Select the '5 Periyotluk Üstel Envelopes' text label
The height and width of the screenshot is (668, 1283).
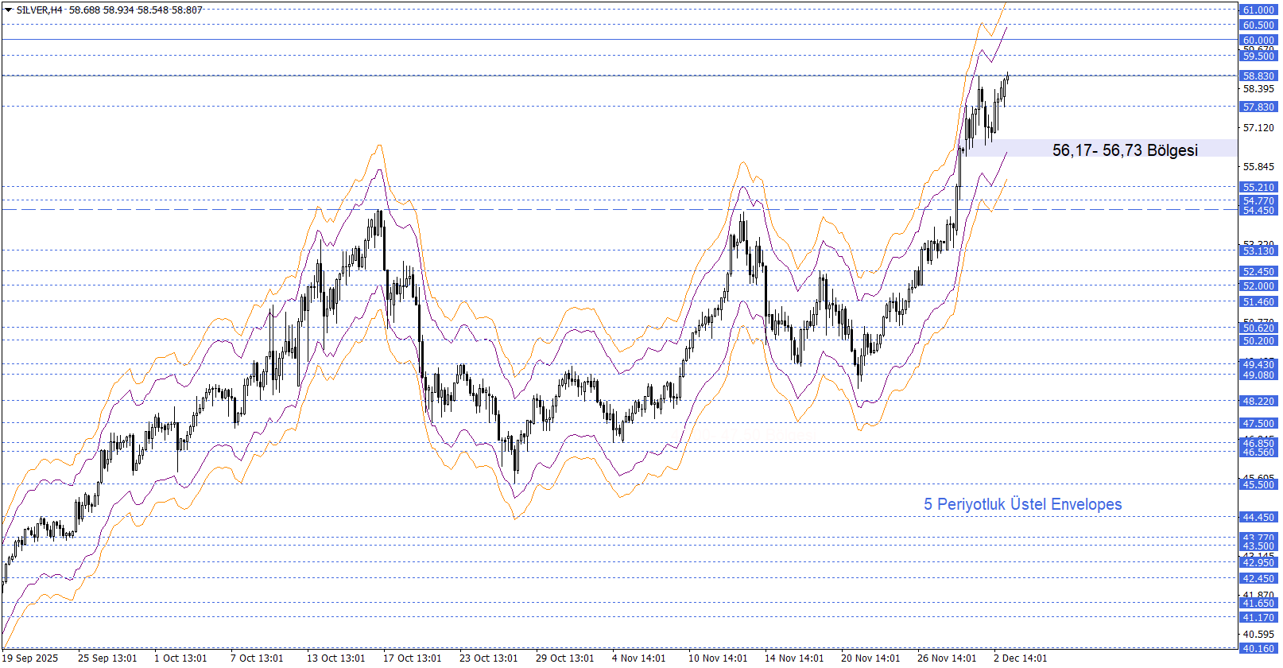(1022, 504)
